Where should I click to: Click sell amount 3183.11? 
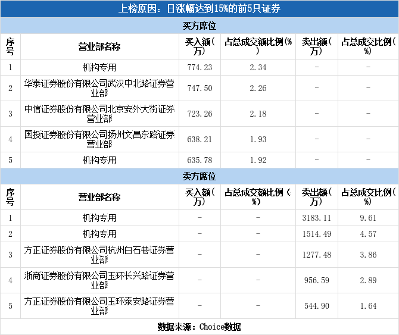(317, 218)
